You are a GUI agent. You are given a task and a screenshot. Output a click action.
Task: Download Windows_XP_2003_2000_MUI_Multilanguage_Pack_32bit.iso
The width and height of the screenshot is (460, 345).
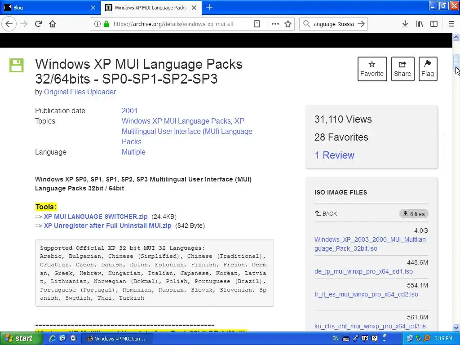coord(370,244)
